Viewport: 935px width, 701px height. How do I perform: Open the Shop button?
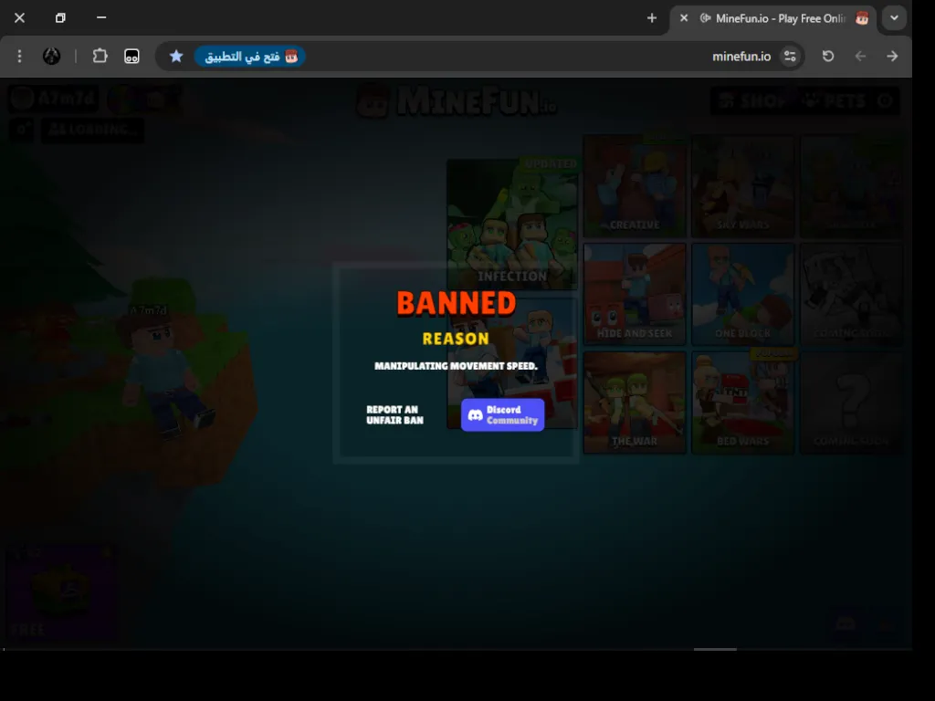tap(751, 100)
